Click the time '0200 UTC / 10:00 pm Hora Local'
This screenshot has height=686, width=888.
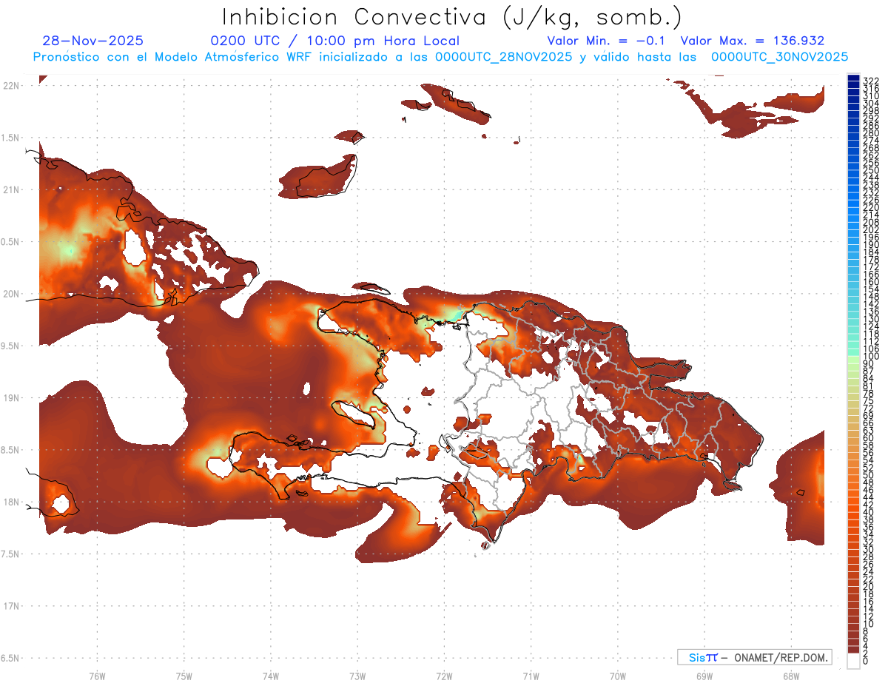coord(335,41)
